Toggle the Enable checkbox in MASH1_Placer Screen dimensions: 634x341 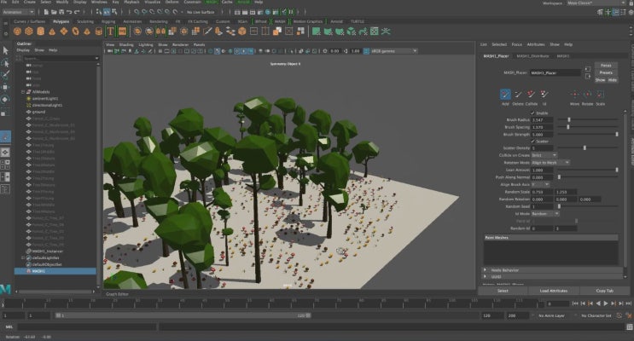click(x=533, y=113)
